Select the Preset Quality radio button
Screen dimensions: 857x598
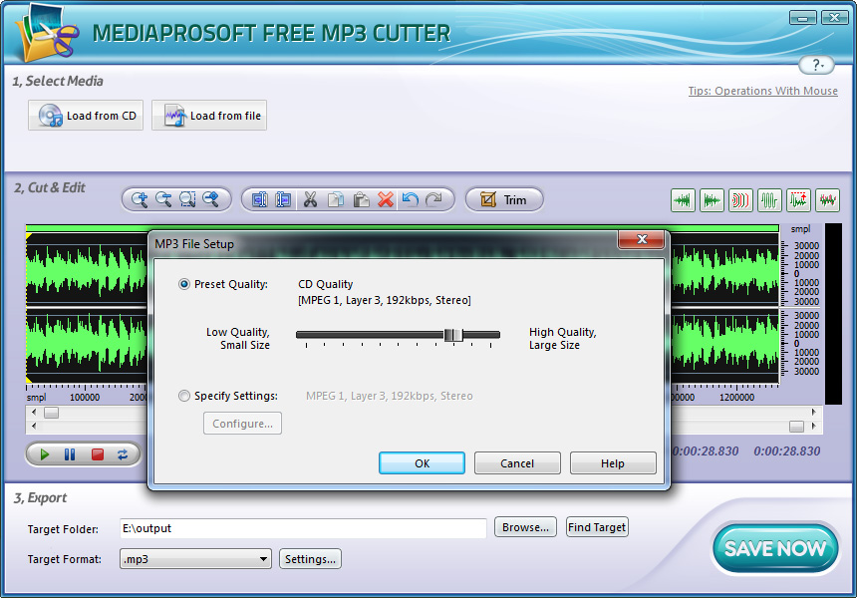(x=184, y=284)
